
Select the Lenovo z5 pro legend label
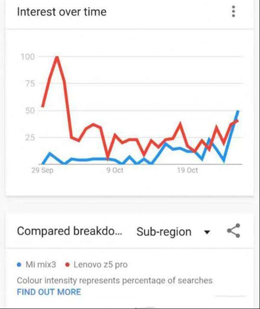coord(101,265)
